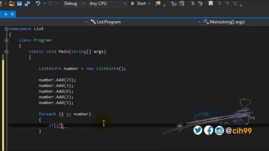Viewport: 269px width, 151px height.
Task: Open the Main(string[] args) member dropdown
Action: [x=236, y=22]
